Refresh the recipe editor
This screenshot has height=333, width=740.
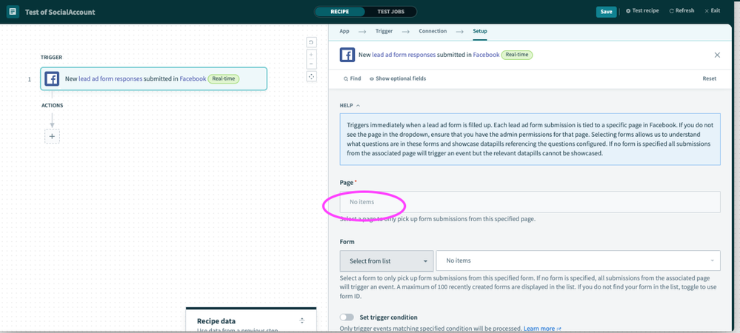[x=681, y=10]
